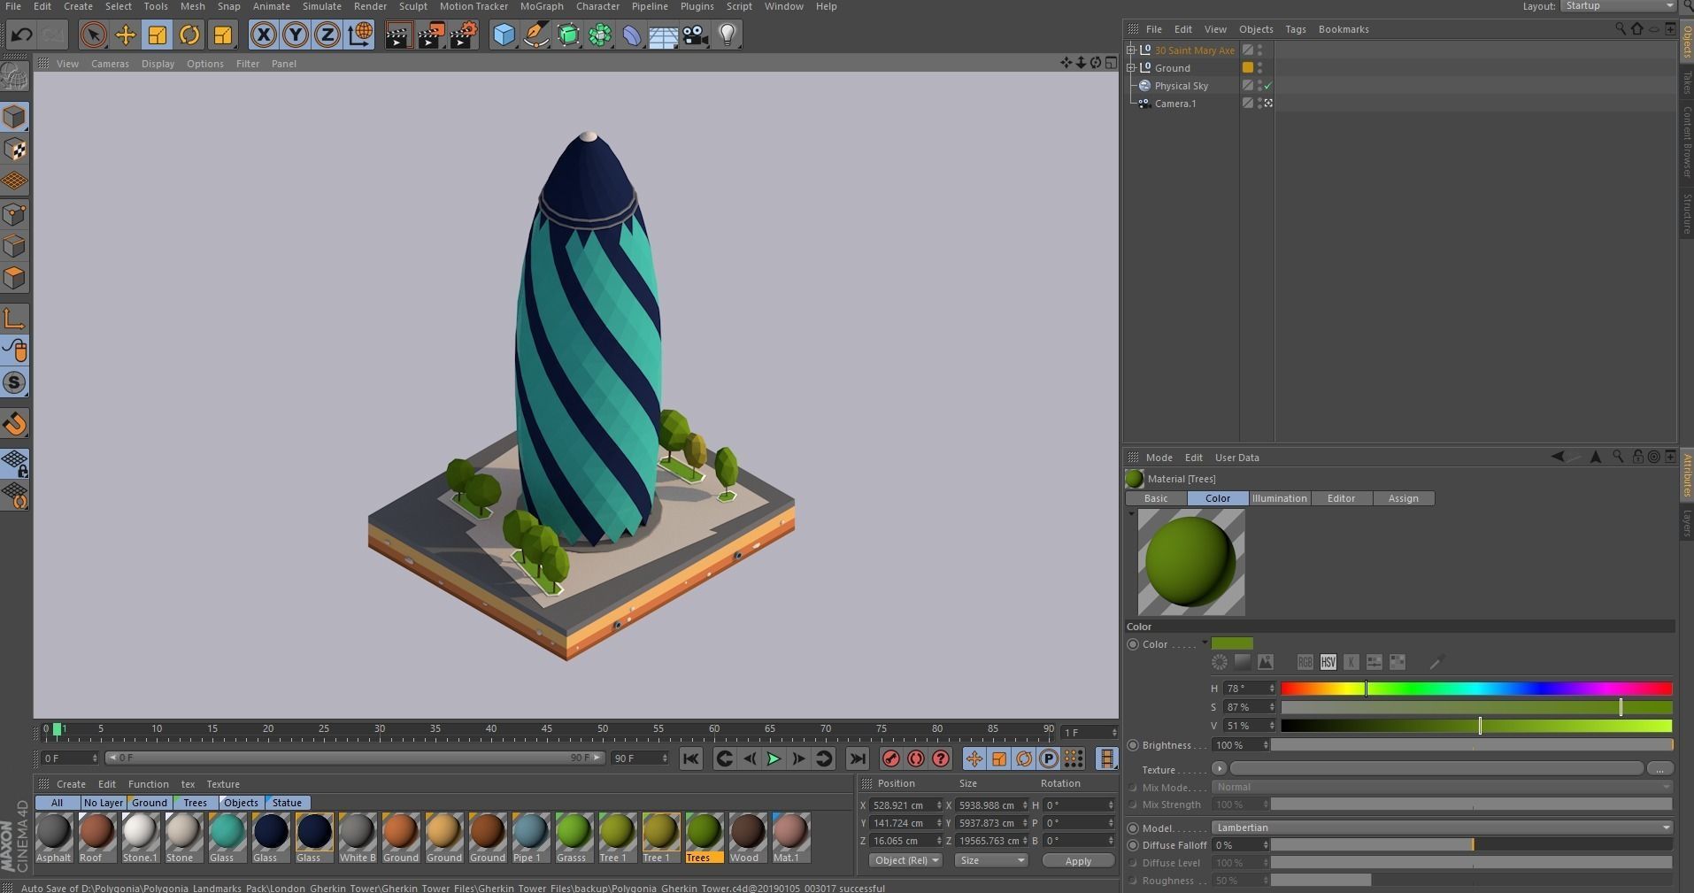Click the Undo arrow icon

tap(21, 35)
